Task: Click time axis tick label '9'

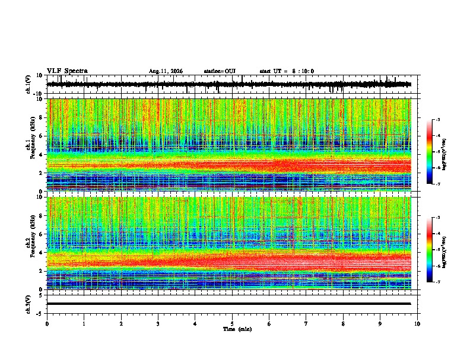Action: point(380,324)
